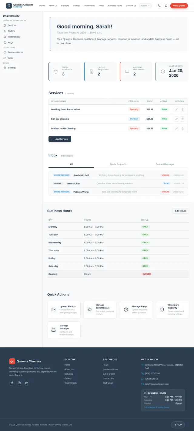This screenshot has width=194, height=431.
Task: Click the phone icon in the header
Action: click(159, 6)
